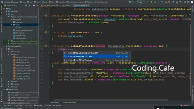Screen dimensions: 194x109
Task: Click the editor horizontal scrollbar
Action: pos(111,100)
